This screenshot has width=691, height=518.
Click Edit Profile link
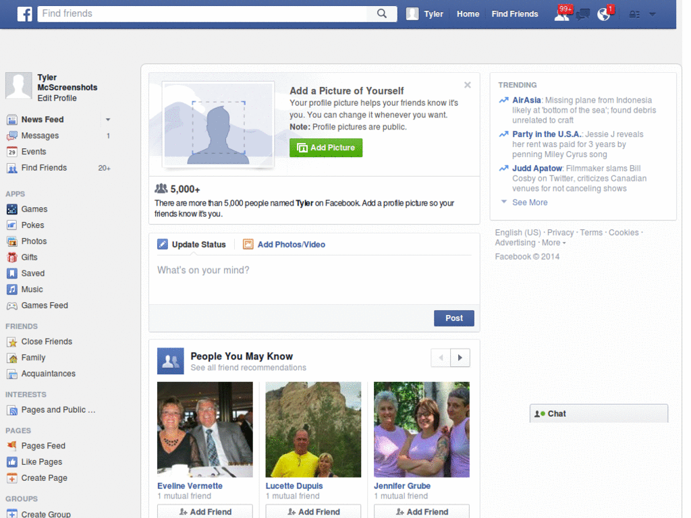pyautogui.click(x=57, y=98)
